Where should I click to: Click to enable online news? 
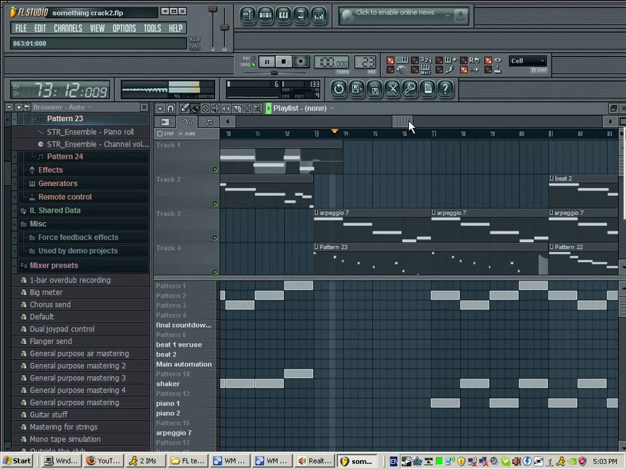click(x=395, y=13)
